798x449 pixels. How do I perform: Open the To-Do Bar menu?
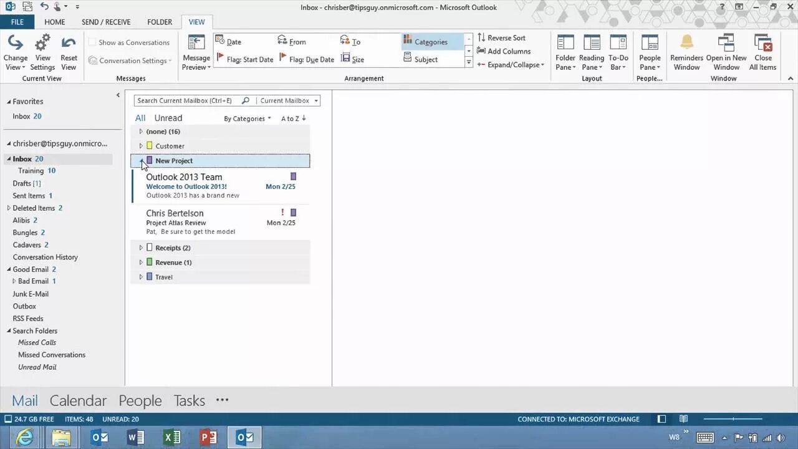pos(618,53)
